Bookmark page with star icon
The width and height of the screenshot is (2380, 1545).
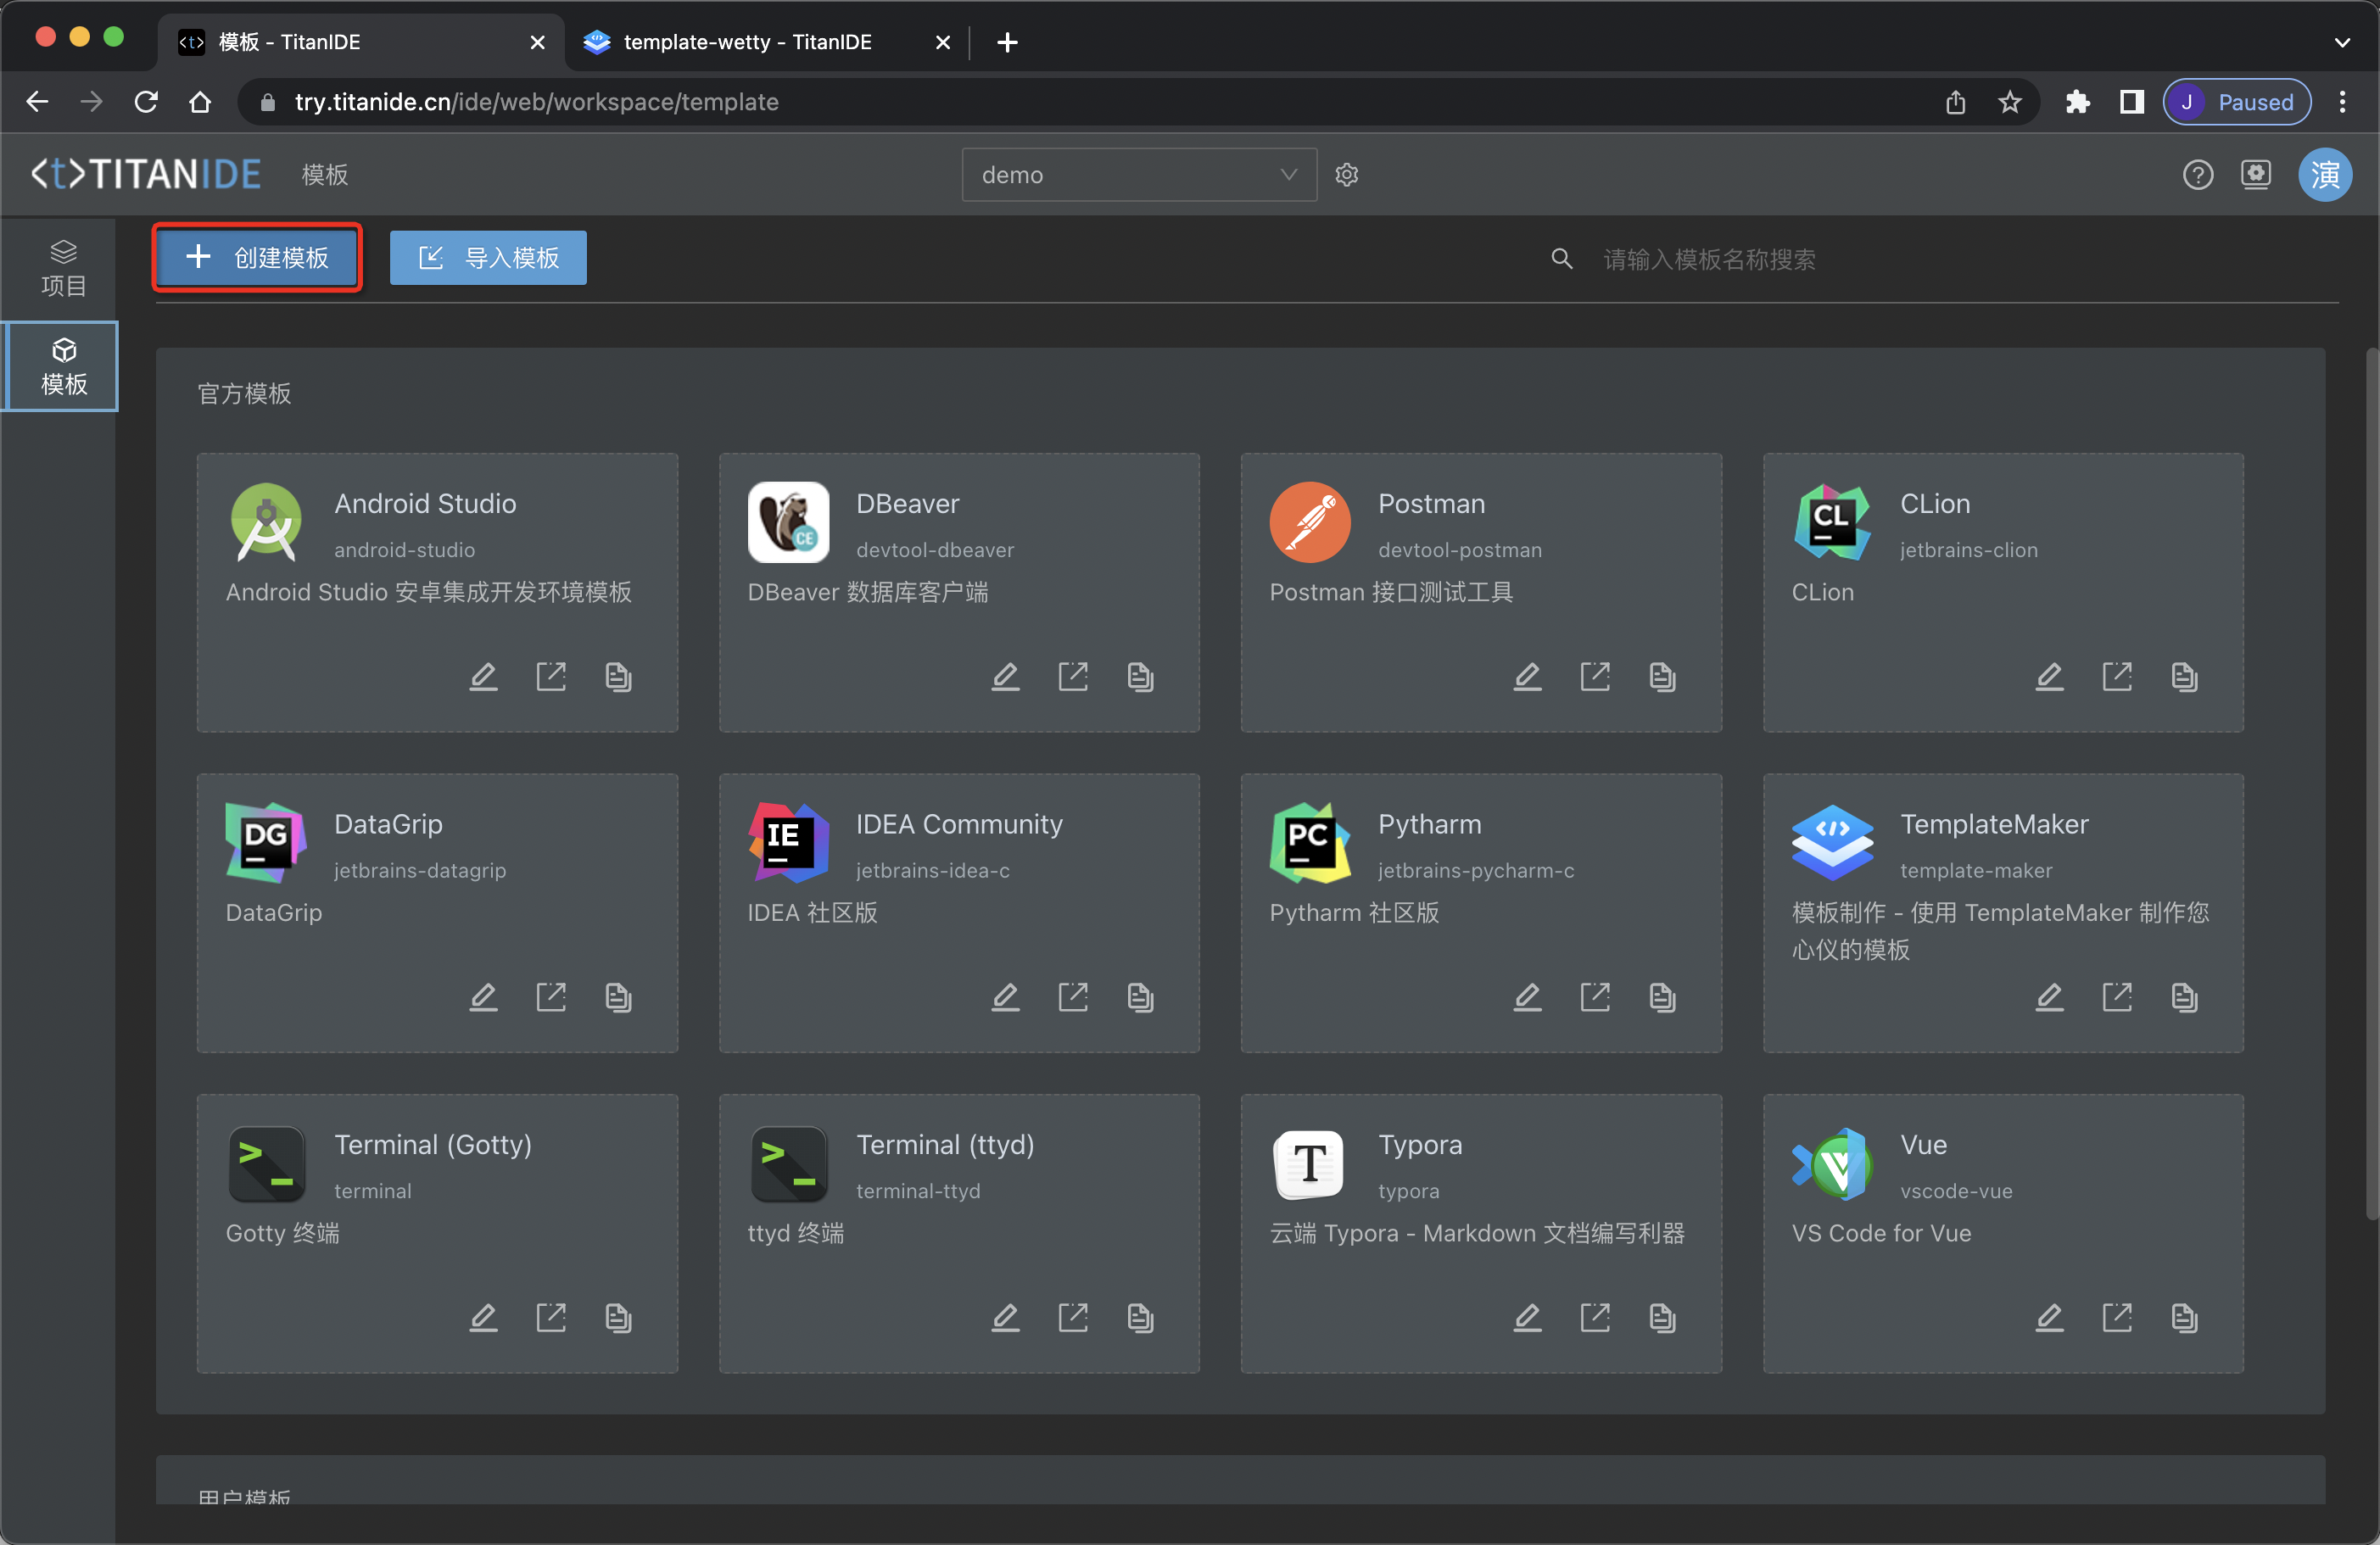click(2009, 102)
